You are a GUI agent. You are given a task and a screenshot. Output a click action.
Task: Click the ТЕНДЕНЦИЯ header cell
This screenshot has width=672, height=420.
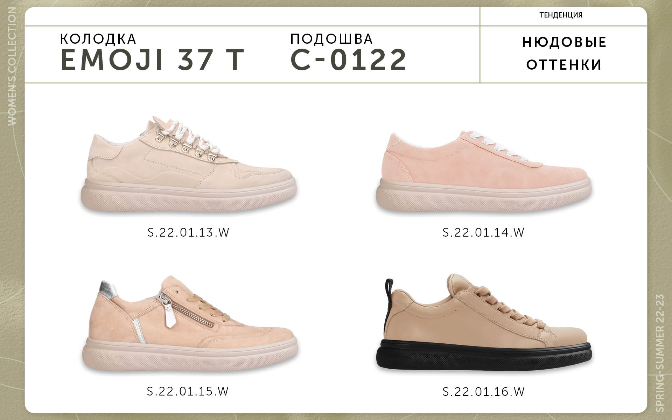(563, 16)
